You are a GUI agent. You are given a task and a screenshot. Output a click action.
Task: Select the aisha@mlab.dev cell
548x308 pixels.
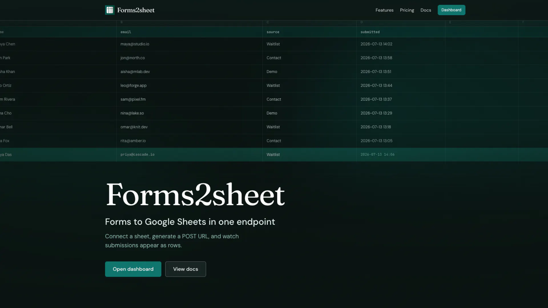(190, 72)
